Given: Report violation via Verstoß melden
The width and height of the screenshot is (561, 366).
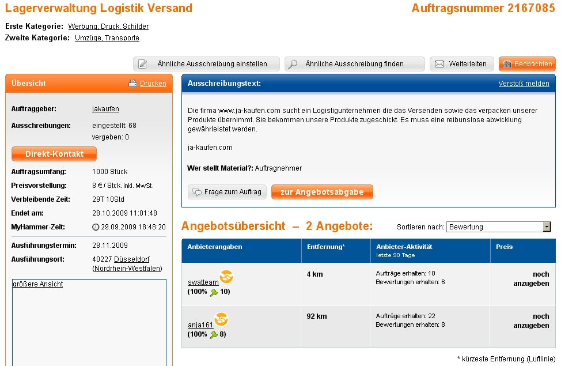Looking at the screenshot, I should 524,84.
